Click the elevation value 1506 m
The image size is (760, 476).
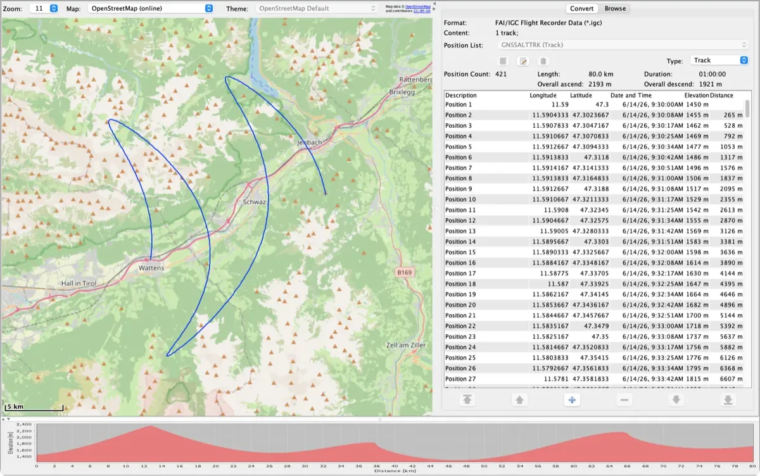pyautogui.click(x=697, y=178)
